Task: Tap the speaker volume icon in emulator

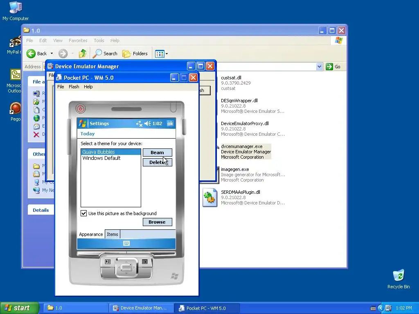Action: pos(147,123)
